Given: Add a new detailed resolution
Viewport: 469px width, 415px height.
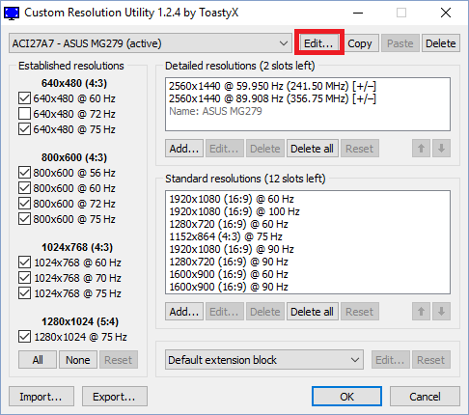Looking at the screenshot, I should 184,149.
